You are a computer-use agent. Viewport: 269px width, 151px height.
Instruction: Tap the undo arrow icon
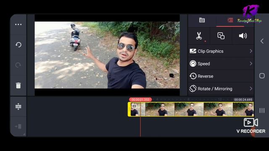click(18, 45)
